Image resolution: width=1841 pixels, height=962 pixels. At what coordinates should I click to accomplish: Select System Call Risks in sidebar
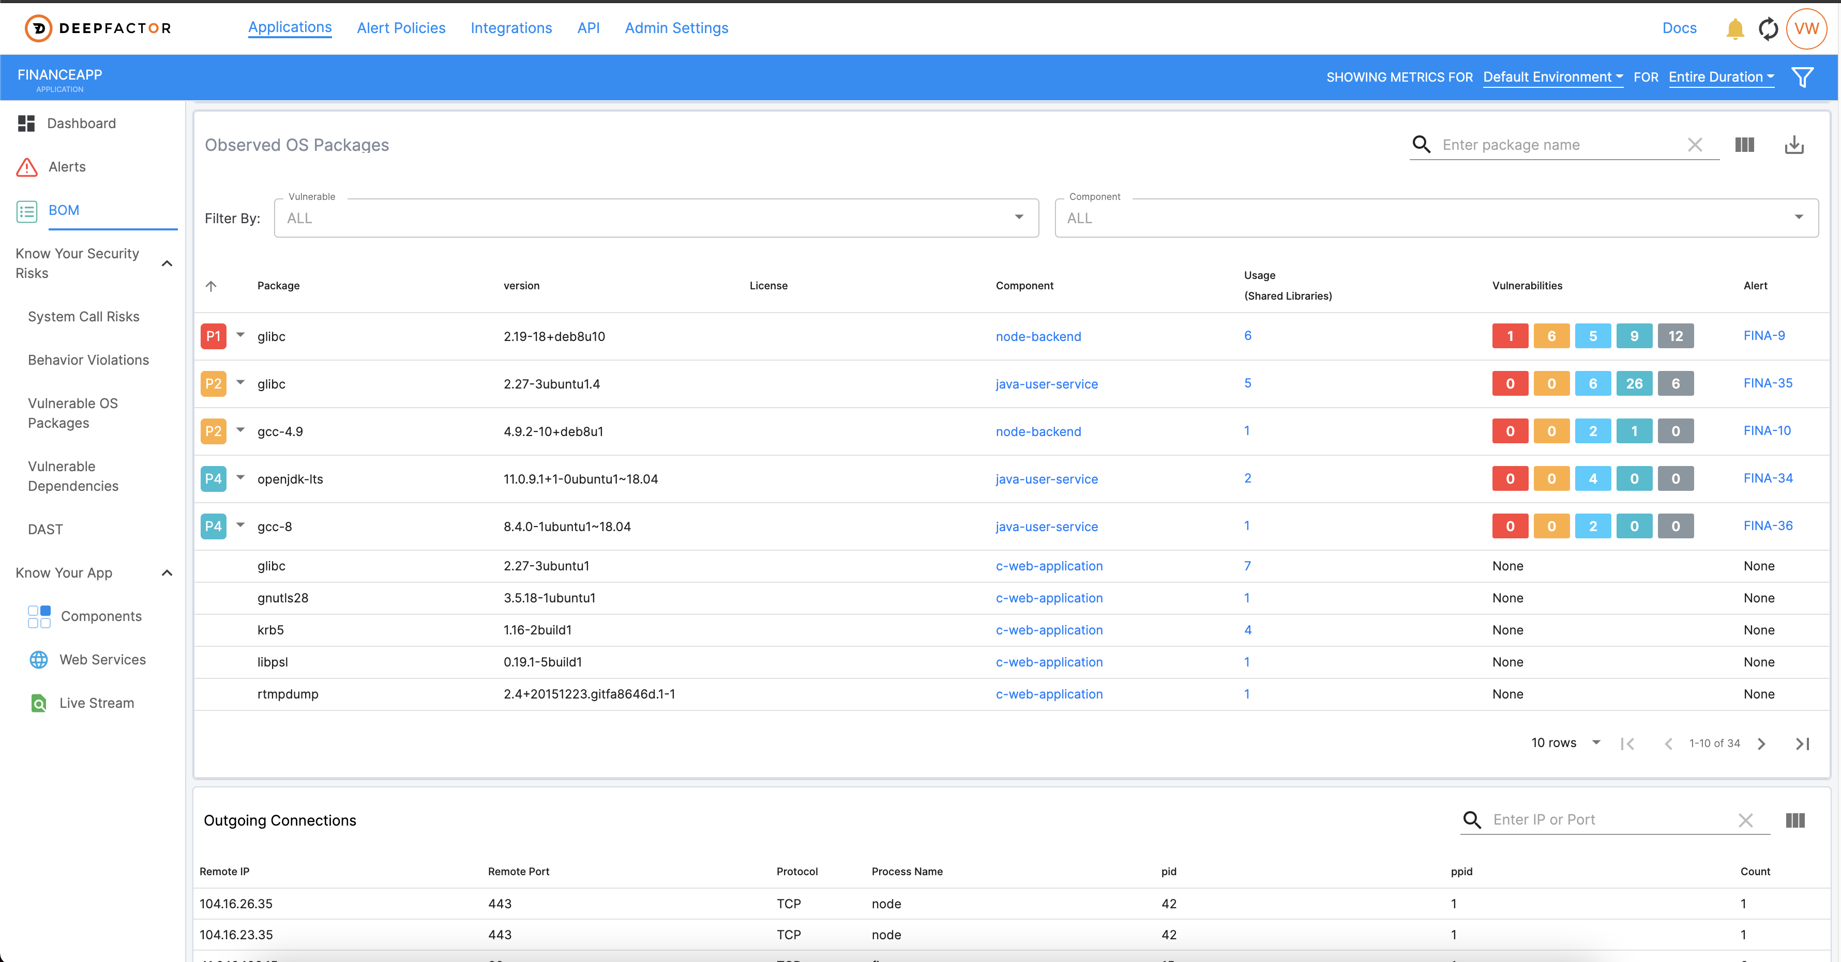point(84,316)
